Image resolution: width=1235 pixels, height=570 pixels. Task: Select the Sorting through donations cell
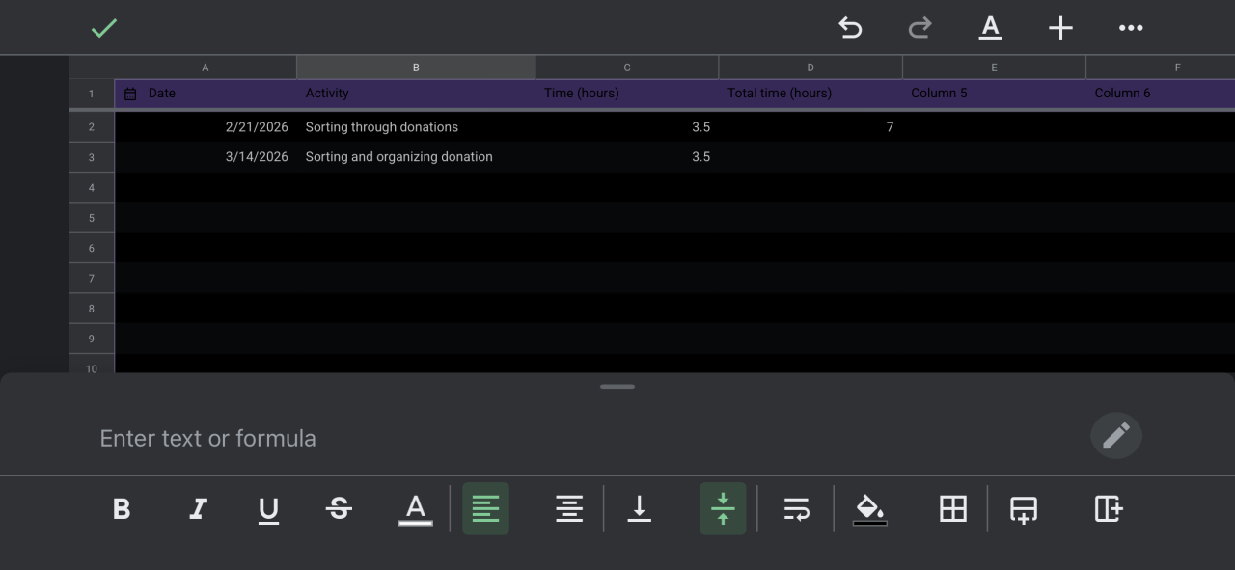(416, 127)
